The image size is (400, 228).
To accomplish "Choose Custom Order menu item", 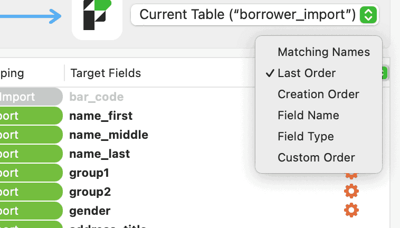I will [x=316, y=157].
